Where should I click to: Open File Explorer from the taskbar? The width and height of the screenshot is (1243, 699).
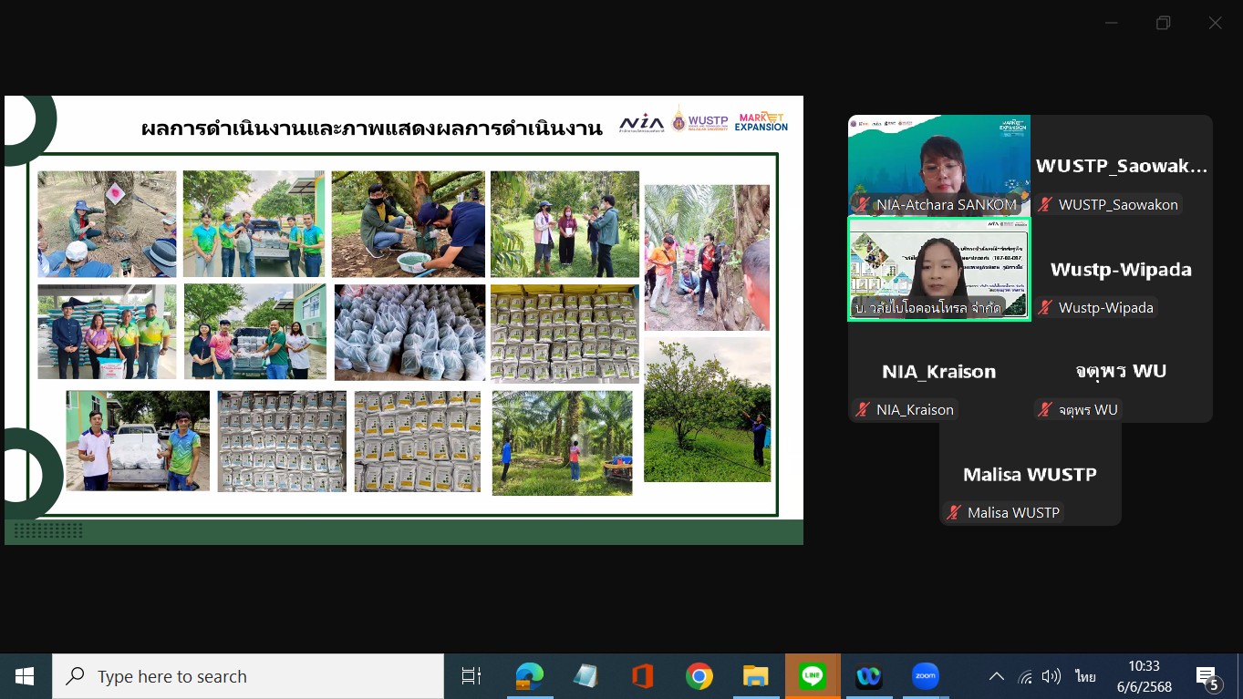click(x=756, y=676)
